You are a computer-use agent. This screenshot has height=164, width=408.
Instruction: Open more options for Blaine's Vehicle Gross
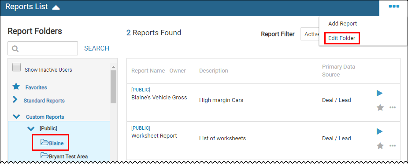point(393,107)
